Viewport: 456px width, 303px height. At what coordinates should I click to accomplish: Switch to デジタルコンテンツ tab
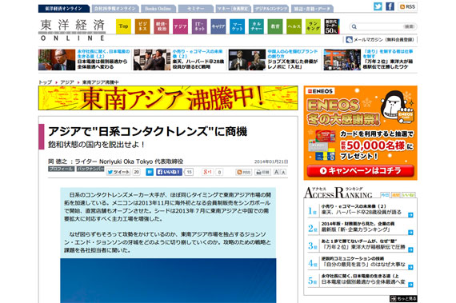click(271, 9)
